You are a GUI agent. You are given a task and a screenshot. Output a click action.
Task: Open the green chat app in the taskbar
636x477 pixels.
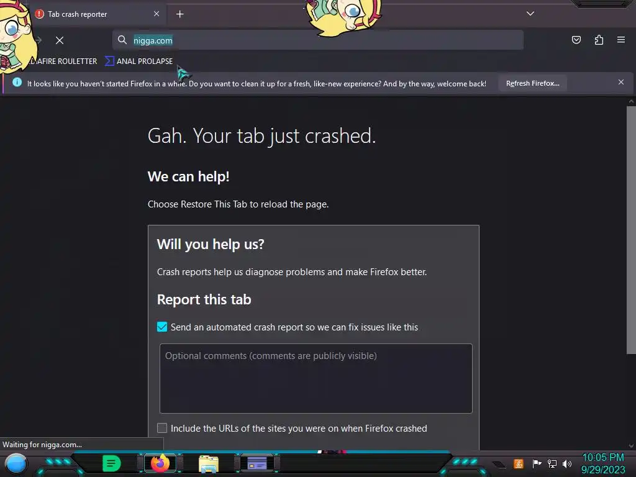click(112, 463)
